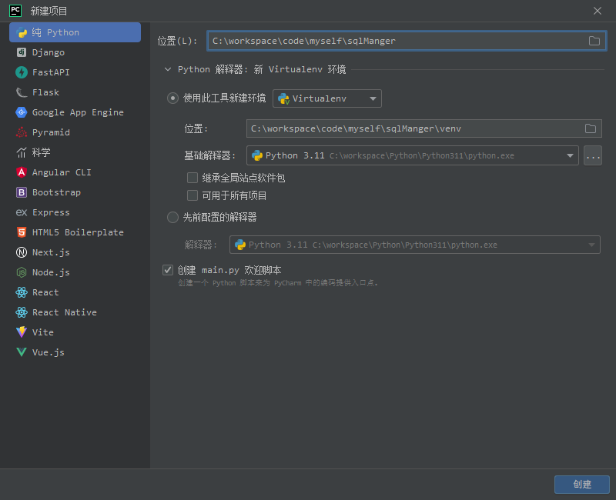Image resolution: width=616 pixels, height=500 pixels.
Task: Click the 创建 button to create project
Action: click(581, 485)
